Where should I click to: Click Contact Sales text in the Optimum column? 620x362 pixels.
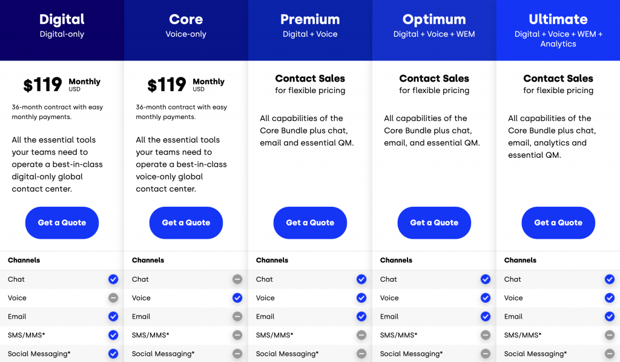pos(434,79)
